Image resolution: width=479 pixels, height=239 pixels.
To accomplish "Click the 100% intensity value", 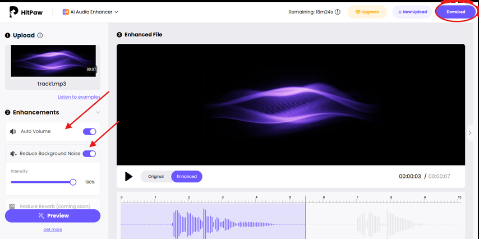I will pyautogui.click(x=90, y=182).
